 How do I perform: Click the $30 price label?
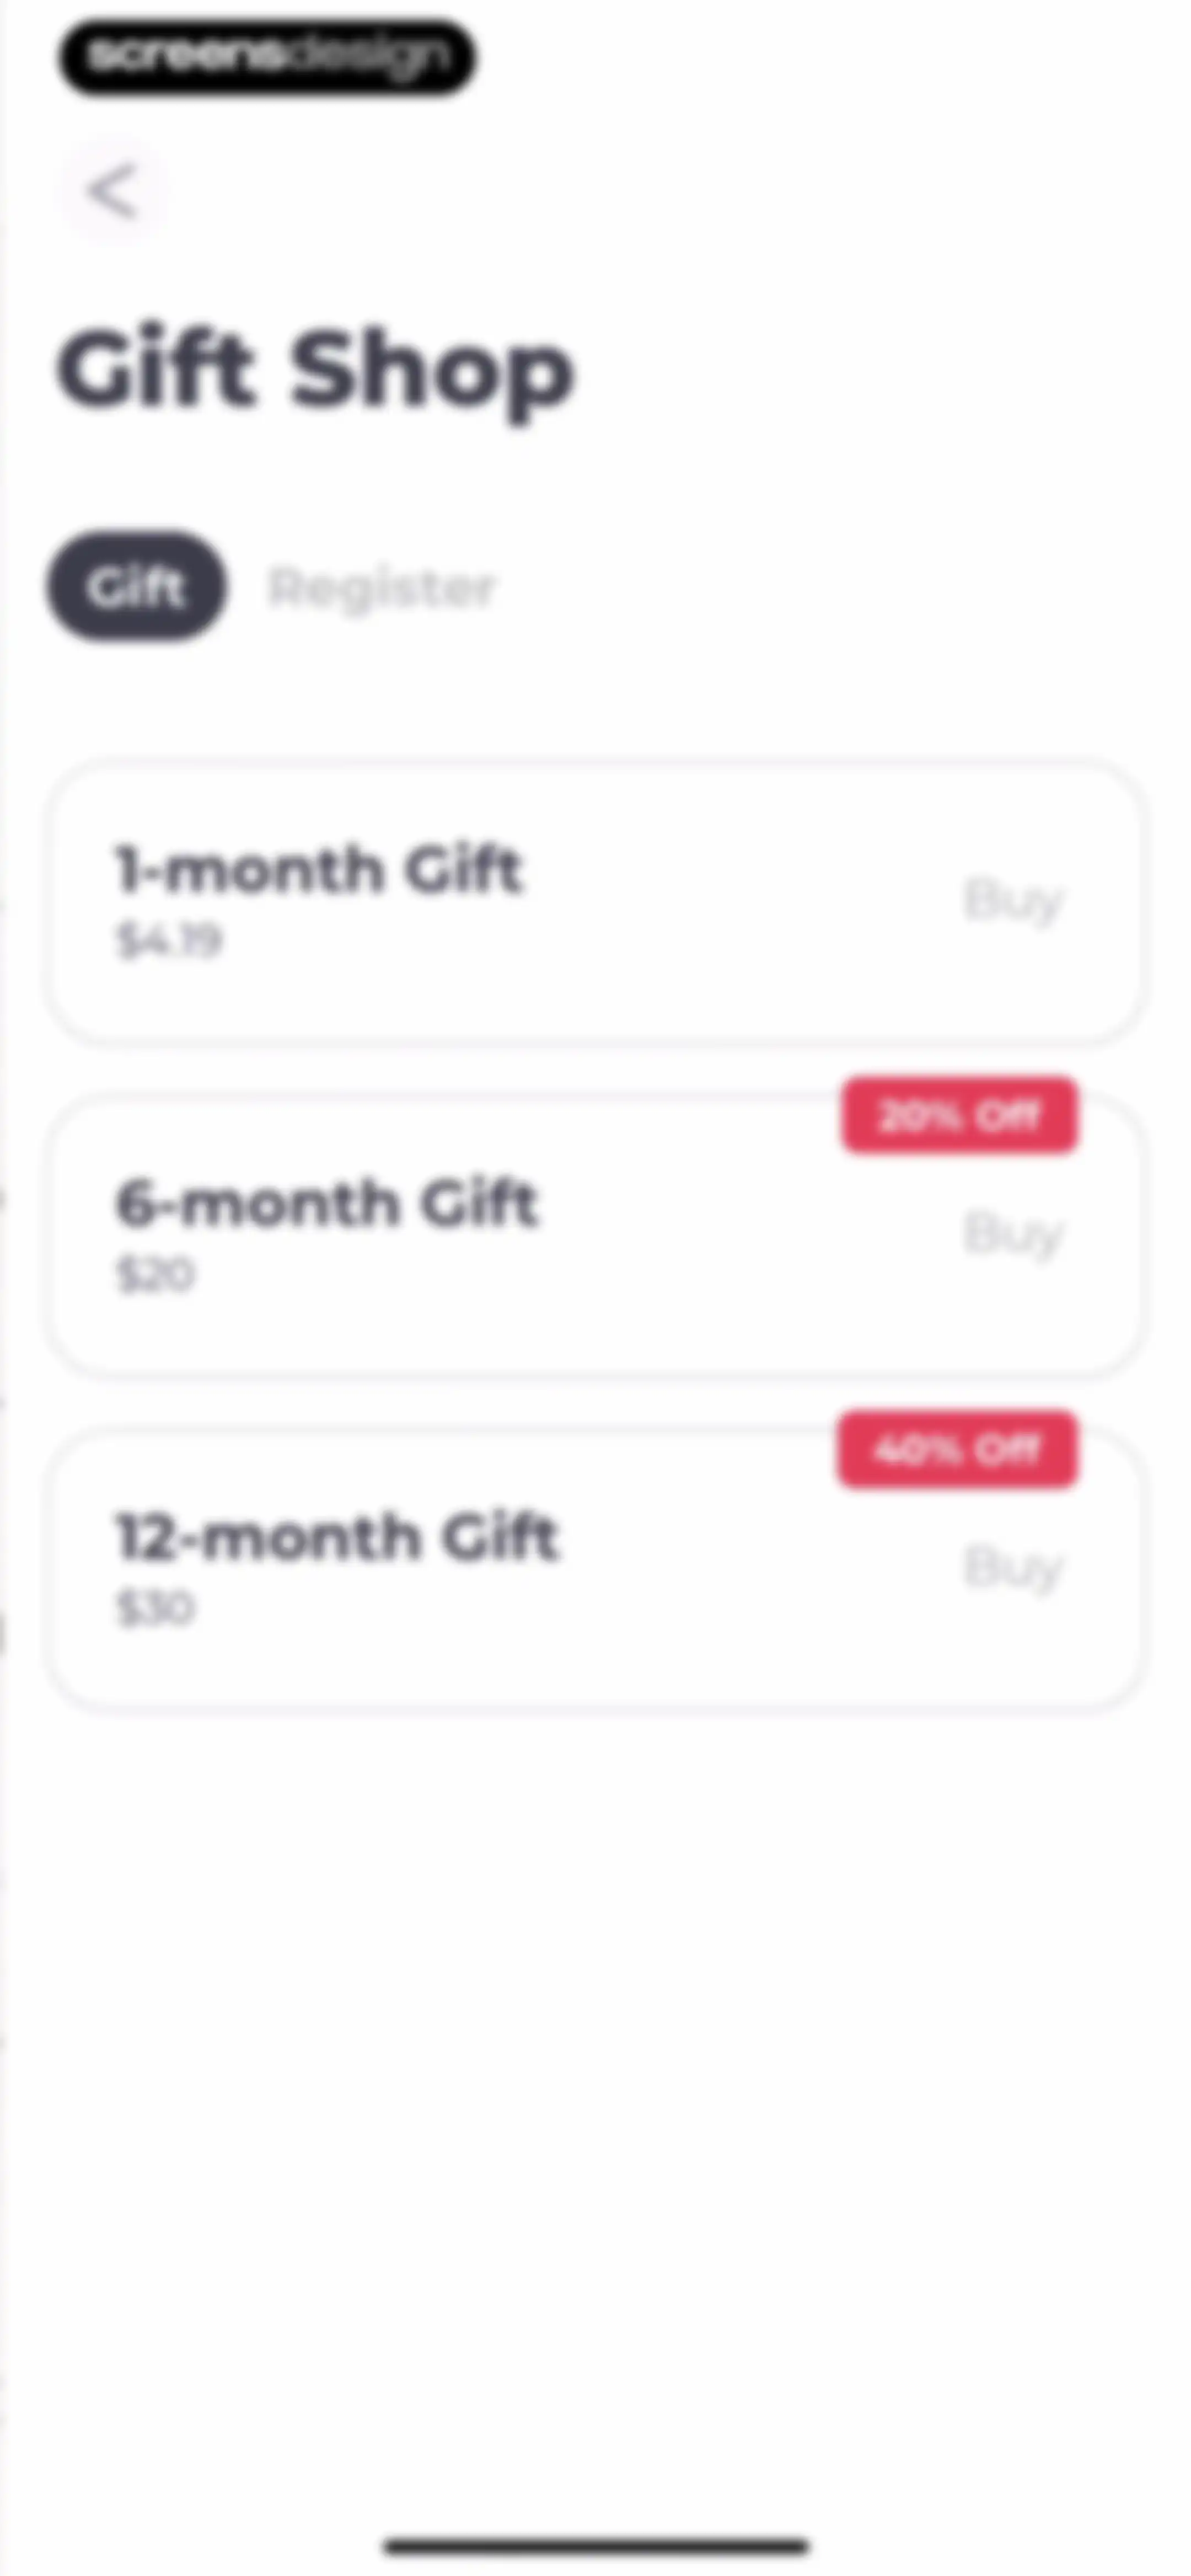pos(155,1608)
